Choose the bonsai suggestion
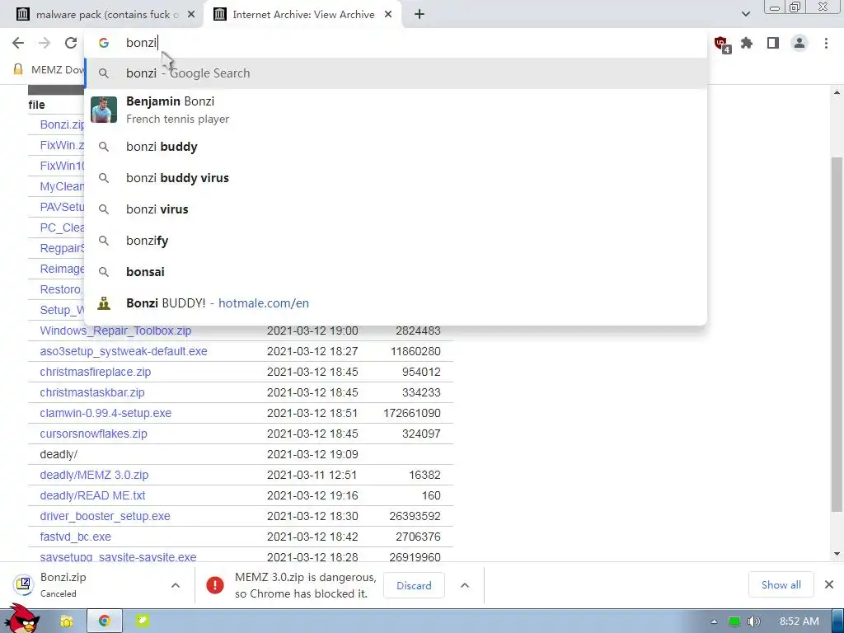This screenshot has width=844, height=633. pos(396,272)
